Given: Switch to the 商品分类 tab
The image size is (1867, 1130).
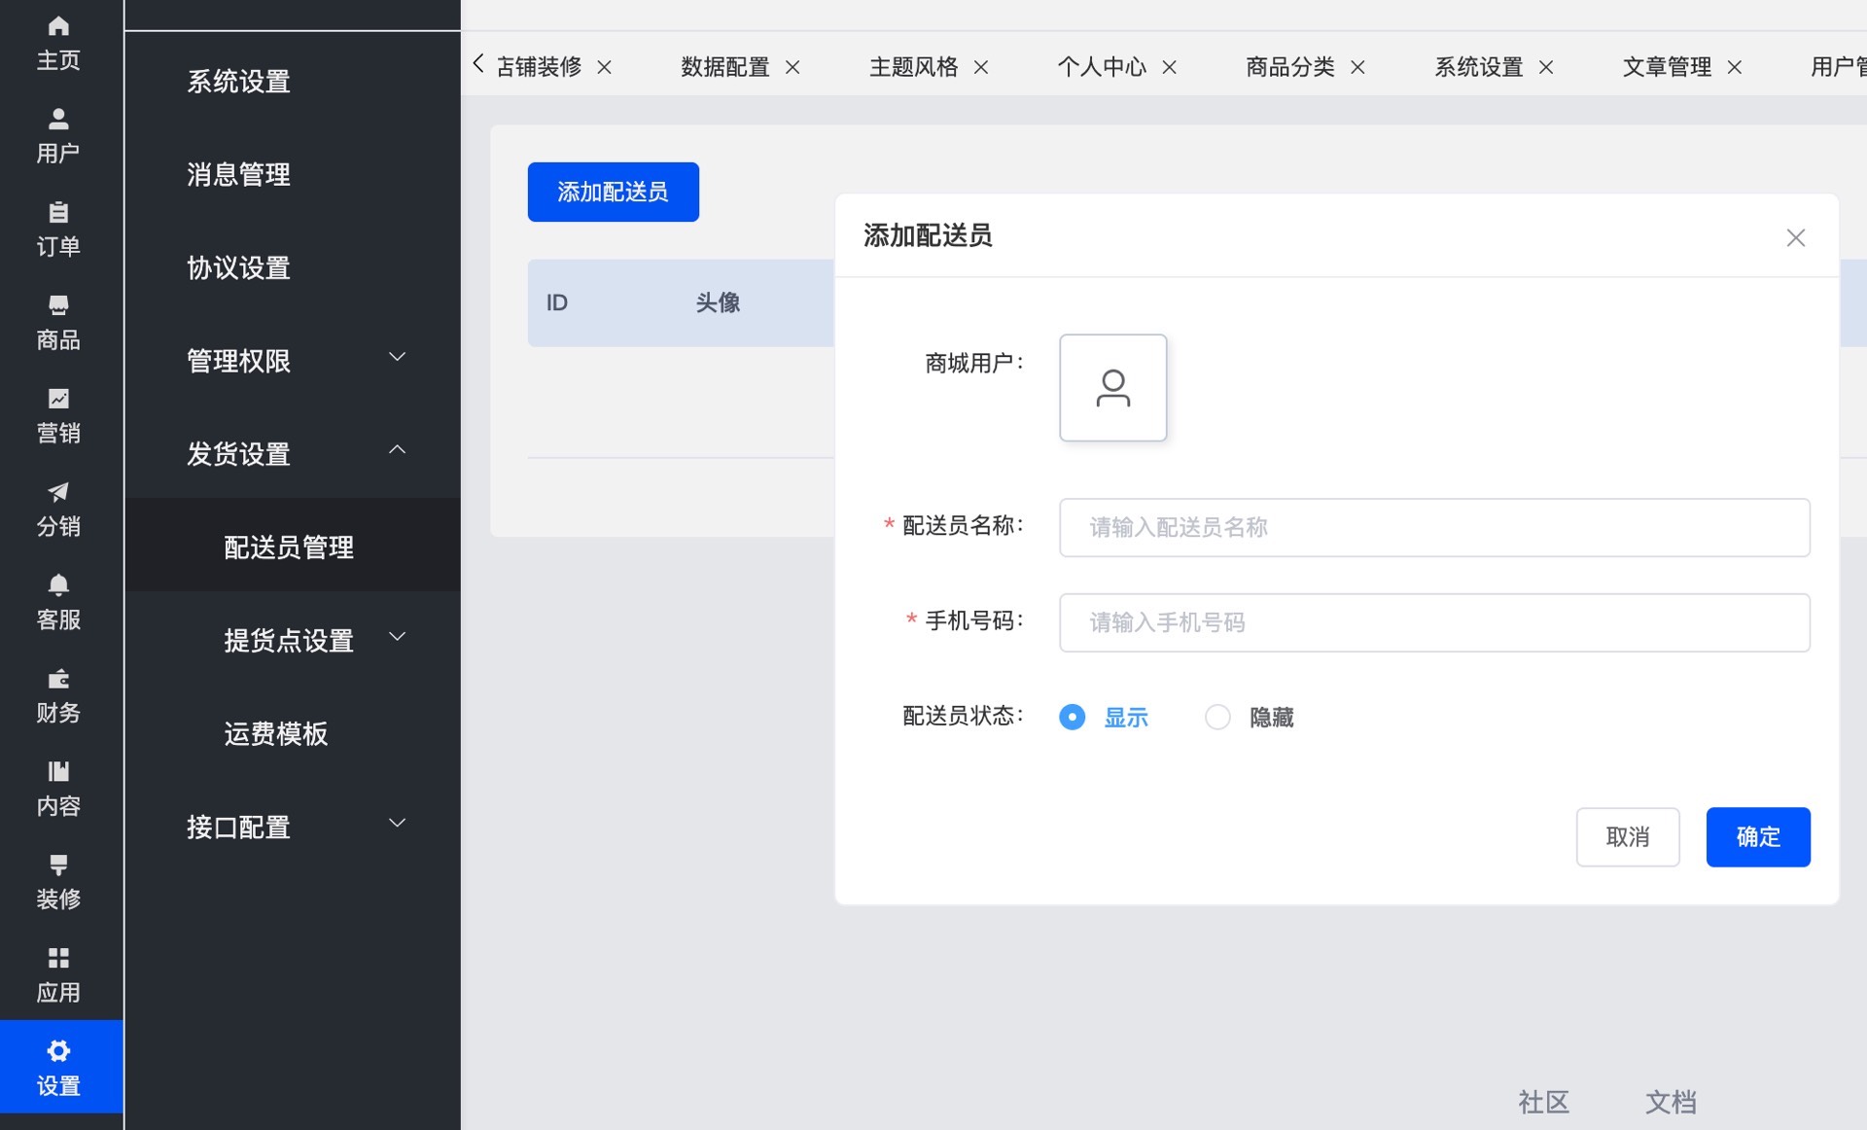Looking at the screenshot, I should (1289, 67).
